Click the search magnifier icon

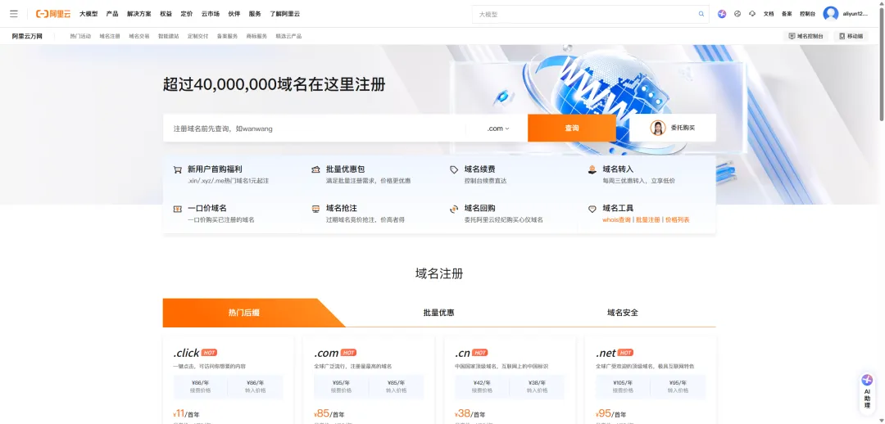point(701,14)
